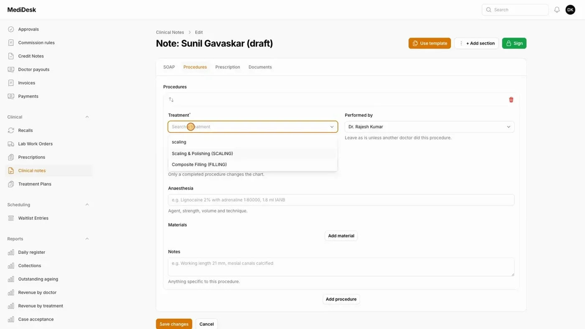Click the Commission rules sidebar icon
The image size is (585, 329).
click(11, 43)
